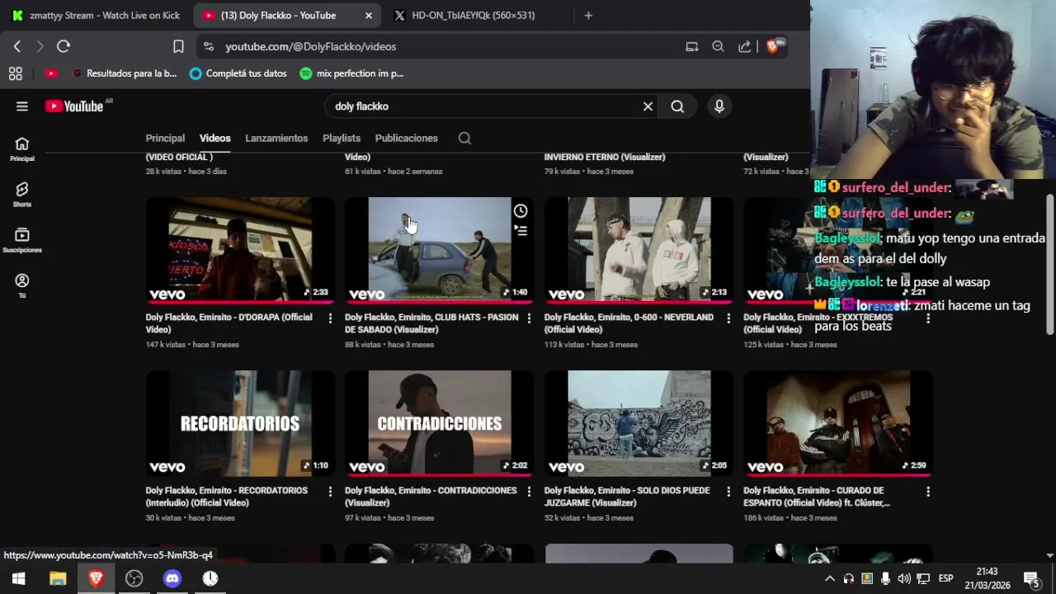The image size is (1056, 594).
Task: Reload the page with the refresh icon
Action: point(64,46)
